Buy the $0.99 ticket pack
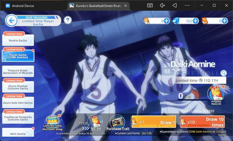This screenshot has height=141, width=233. [96, 129]
